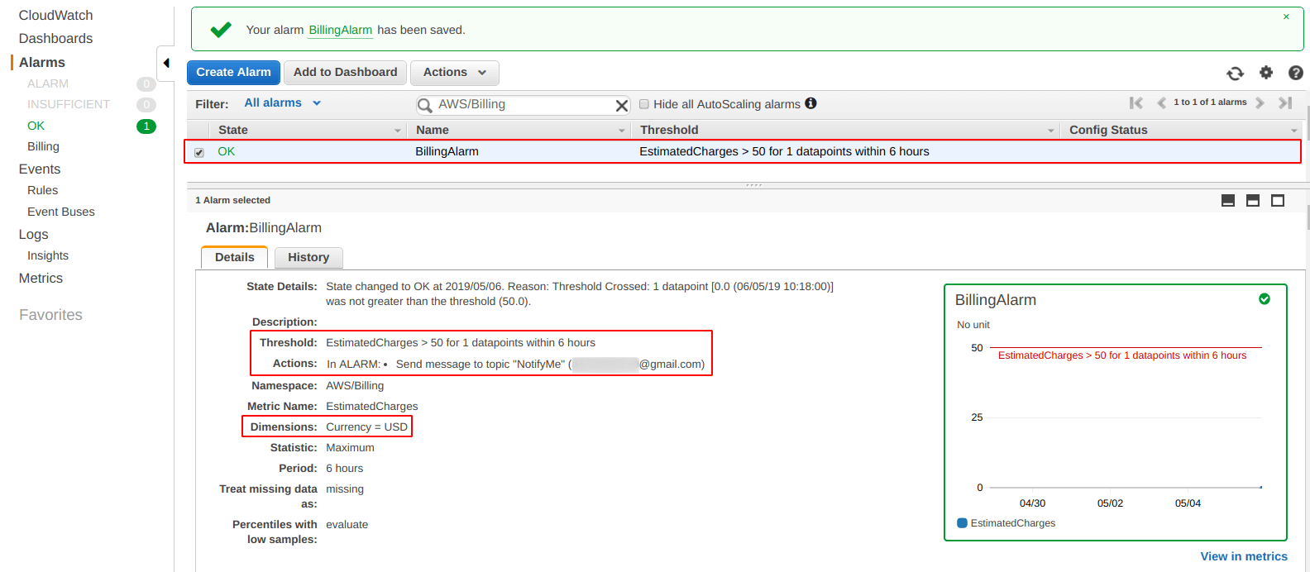Dismiss the alarm saved notification
The width and height of the screenshot is (1310, 572).
(x=1286, y=17)
